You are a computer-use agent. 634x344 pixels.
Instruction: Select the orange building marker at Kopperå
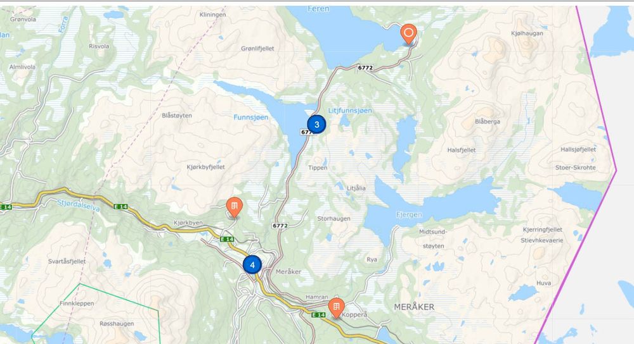point(336,308)
